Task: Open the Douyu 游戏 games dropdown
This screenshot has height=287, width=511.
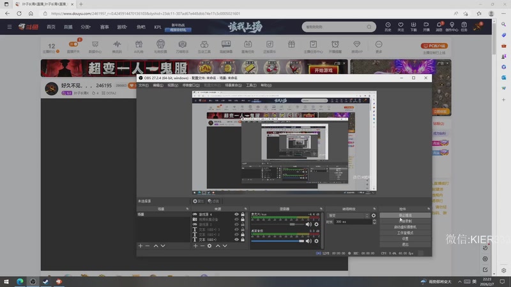Action: 122,27
